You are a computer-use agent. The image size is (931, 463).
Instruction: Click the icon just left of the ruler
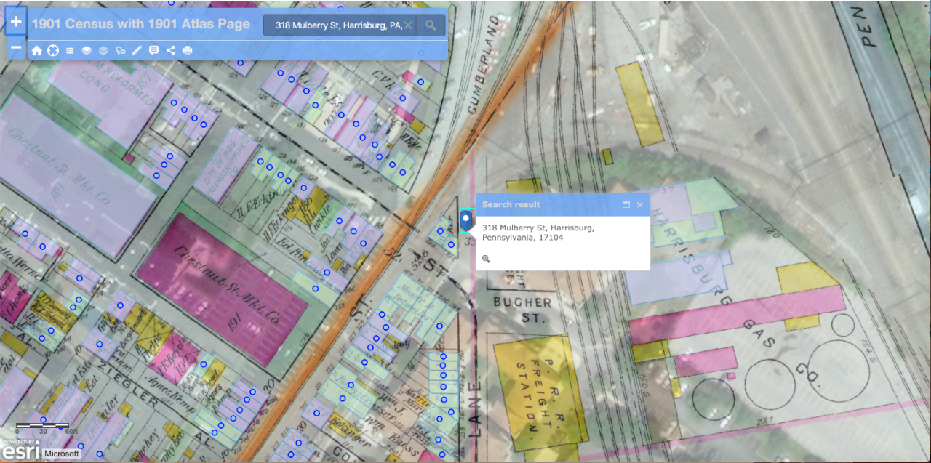(120, 50)
